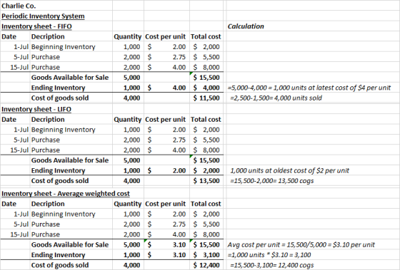Select the note "=15,500-3,100= 12,400 cogs"
Screen dimensions: 400x270
[271, 265]
